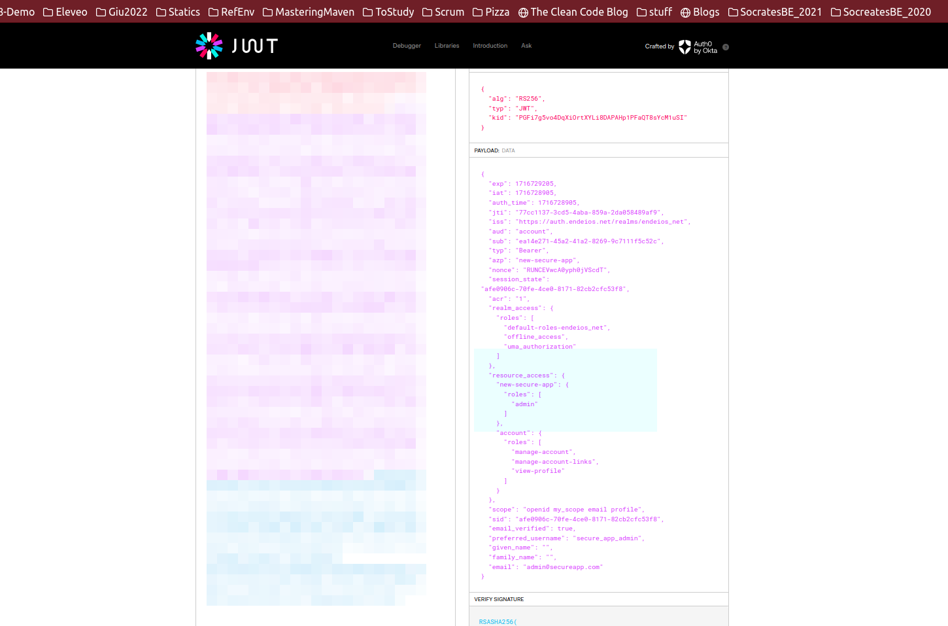Click the PAYLOAD: DATA section label
This screenshot has width=948, height=626.
click(494, 150)
